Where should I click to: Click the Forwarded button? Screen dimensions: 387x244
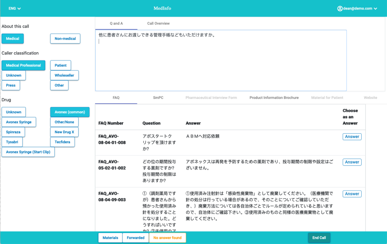(x=136, y=238)
